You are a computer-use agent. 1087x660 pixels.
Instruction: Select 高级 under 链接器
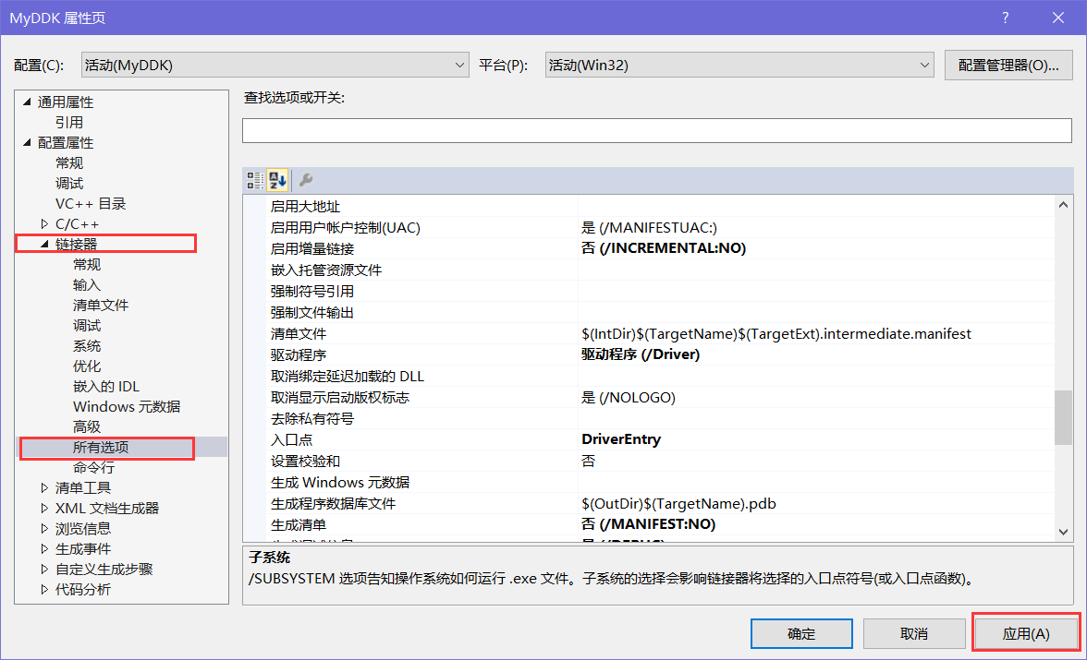click(87, 427)
